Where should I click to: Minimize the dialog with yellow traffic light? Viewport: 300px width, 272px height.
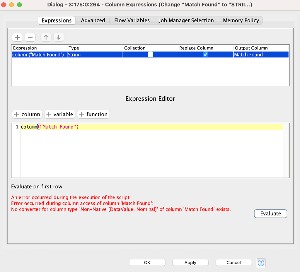tap(11, 5)
